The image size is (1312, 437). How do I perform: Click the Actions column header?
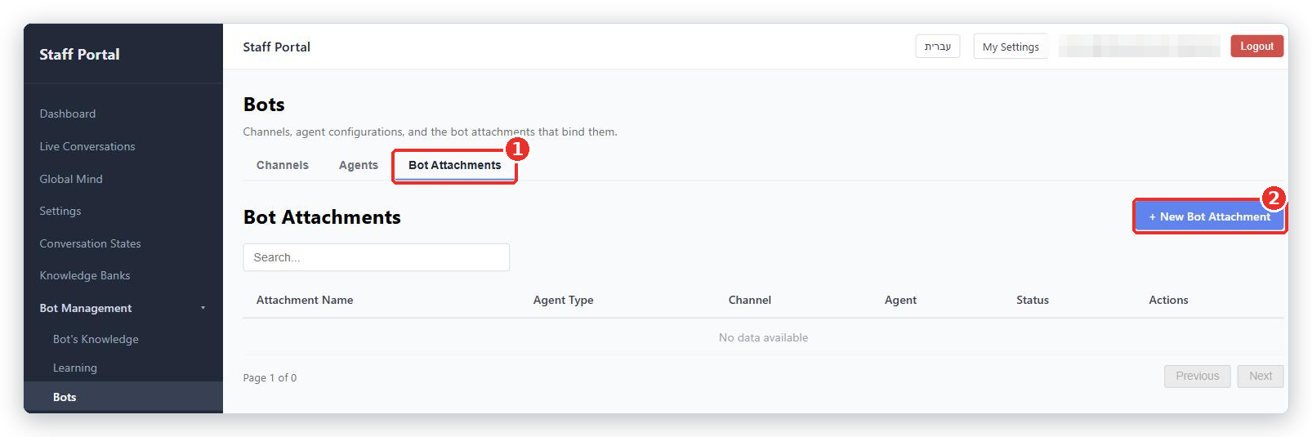coord(1168,300)
